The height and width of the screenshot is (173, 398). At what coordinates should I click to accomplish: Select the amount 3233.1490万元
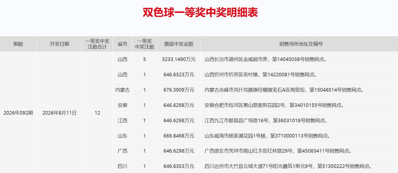179,59
